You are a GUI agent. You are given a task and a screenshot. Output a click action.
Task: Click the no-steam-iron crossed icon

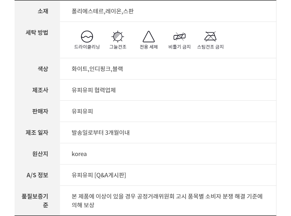210,36
